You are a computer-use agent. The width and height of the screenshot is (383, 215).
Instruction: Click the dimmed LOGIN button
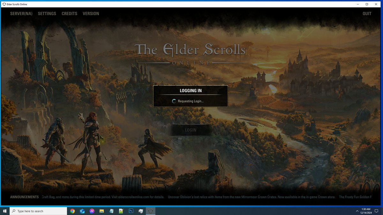pyautogui.click(x=191, y=130)
